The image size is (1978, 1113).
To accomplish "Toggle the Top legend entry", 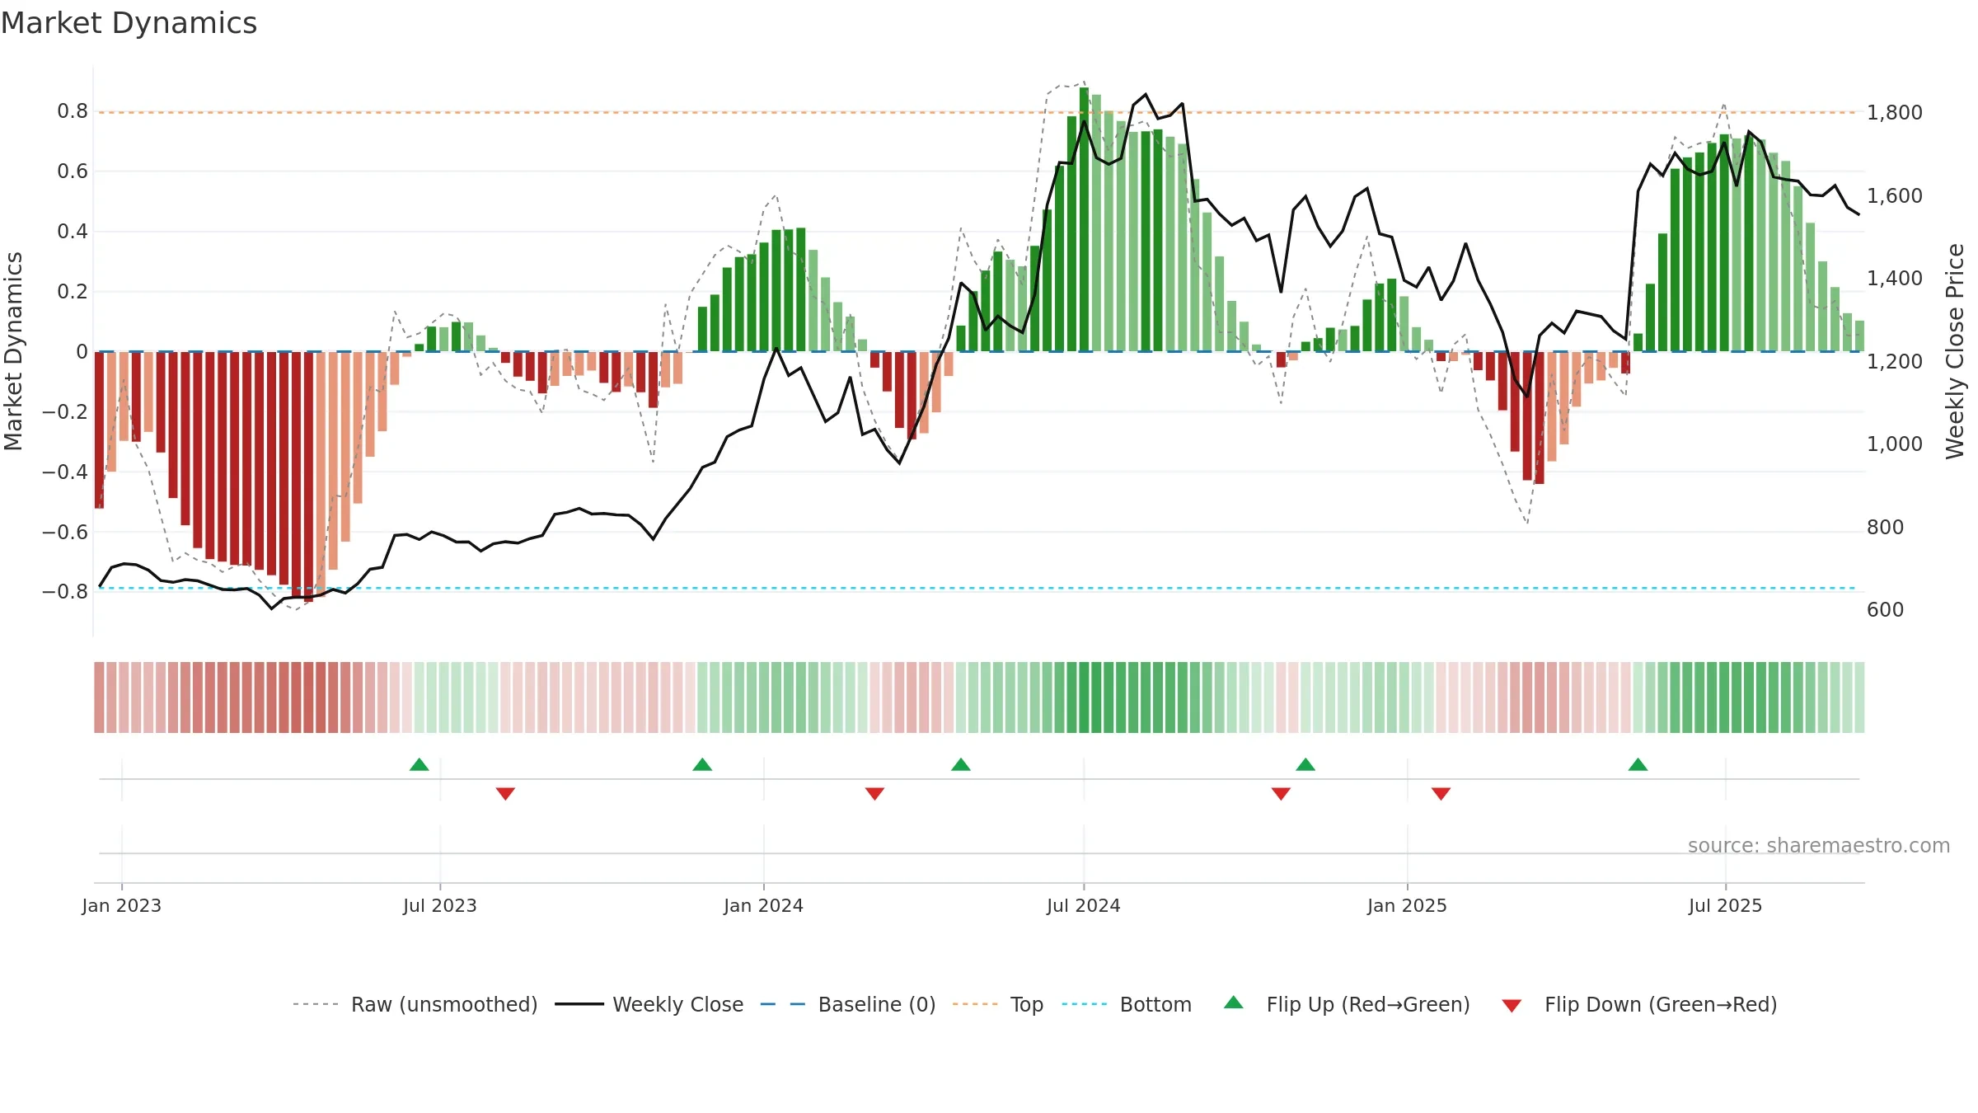I will (998, 1004).
